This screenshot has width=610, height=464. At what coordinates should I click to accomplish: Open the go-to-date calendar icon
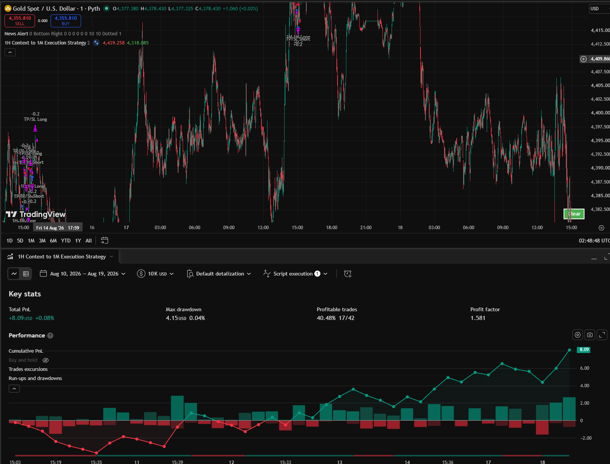[x=104, y=240]
